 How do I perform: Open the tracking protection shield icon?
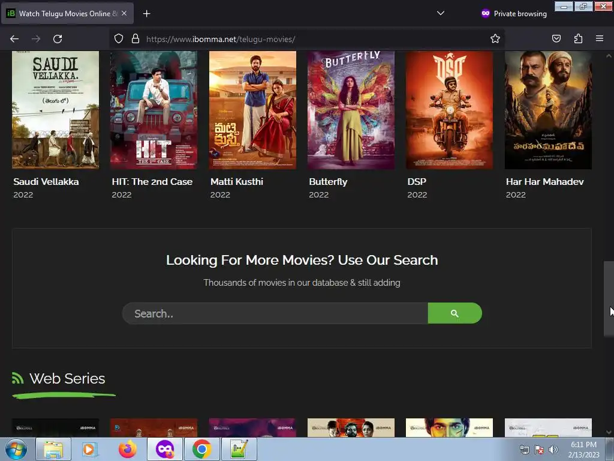coord(119,39)
